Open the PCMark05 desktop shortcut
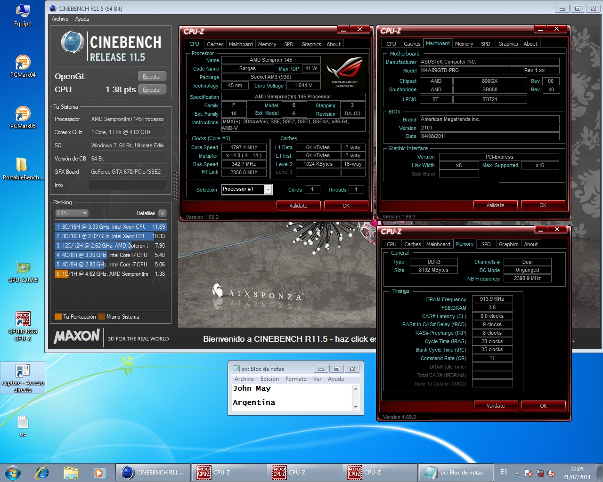Image resolution: width=603 pixels, height=482 pixels. tap(23, 118)
